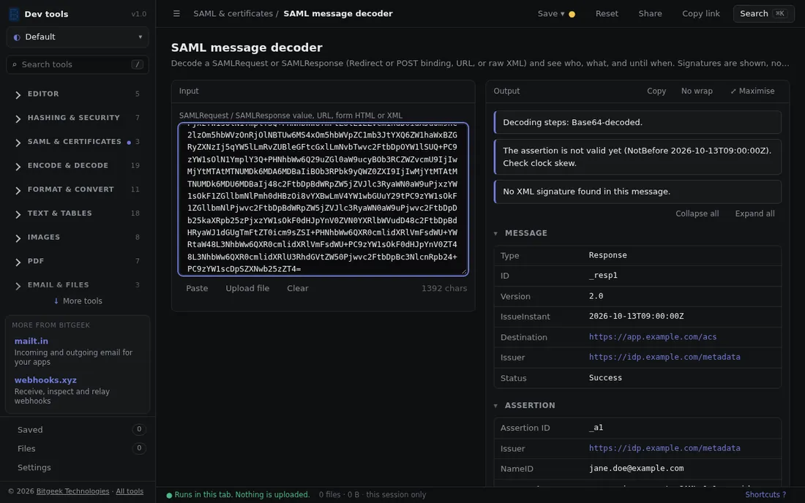This screenshot has height=503, width=805.
Task: Open the Saved items list
Action: pyautogui.click(x=78, y=430)
